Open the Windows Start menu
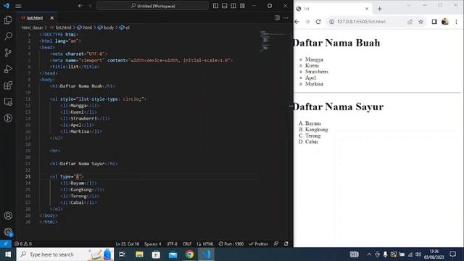Image resolution: width=464 pixels, height=261 pixels. 8,254
